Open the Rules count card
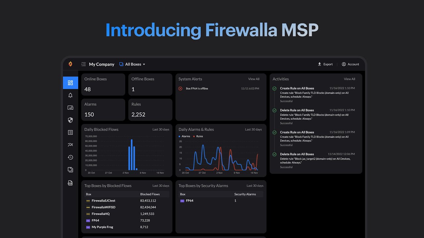Screen dimensions: 424x238 (150, 110)
